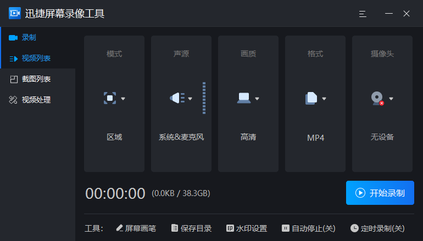Start recording with 开始录制 button
This screenshot has height=241, width=423.
tap(380, 193)
